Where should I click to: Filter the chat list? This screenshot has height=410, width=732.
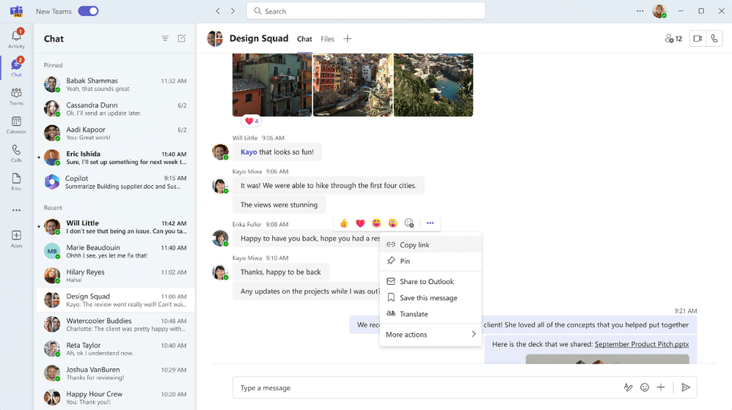click(165, 39)
